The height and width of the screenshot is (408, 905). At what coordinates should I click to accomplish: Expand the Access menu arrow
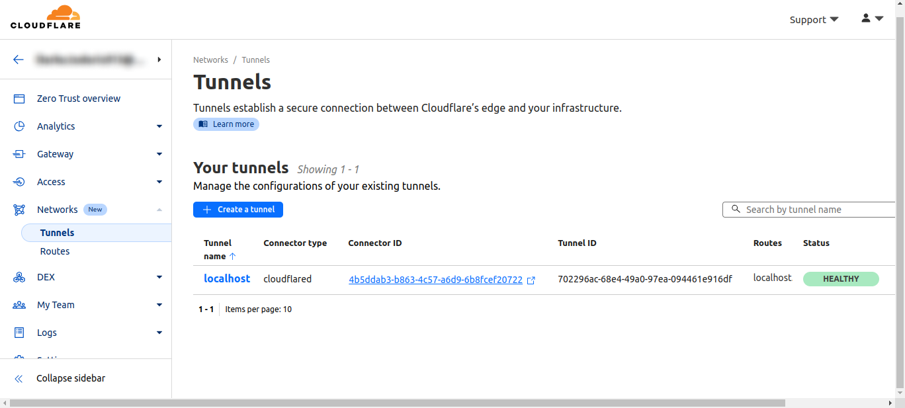click(x=159, y=182)
